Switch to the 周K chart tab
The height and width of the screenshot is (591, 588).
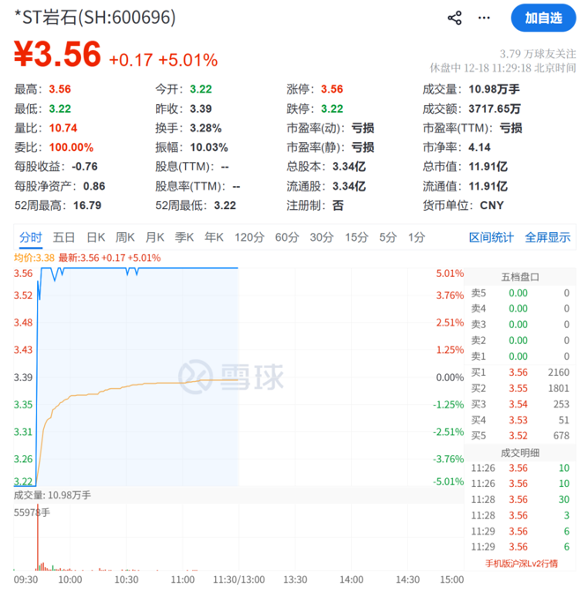(125, 237)
